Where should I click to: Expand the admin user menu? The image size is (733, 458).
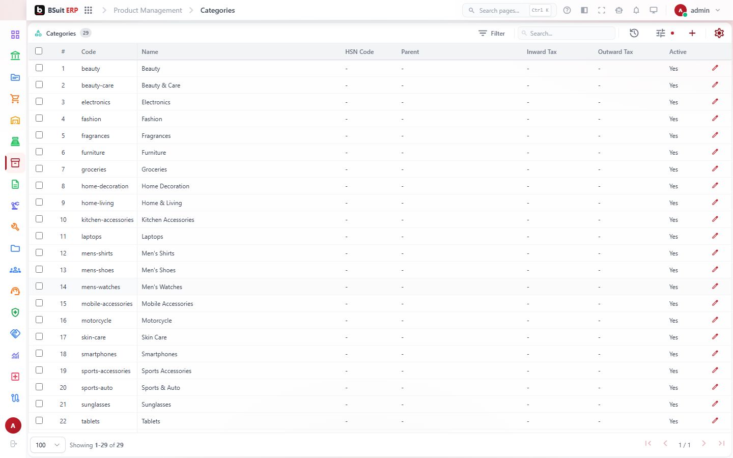(x=697, y=10)
